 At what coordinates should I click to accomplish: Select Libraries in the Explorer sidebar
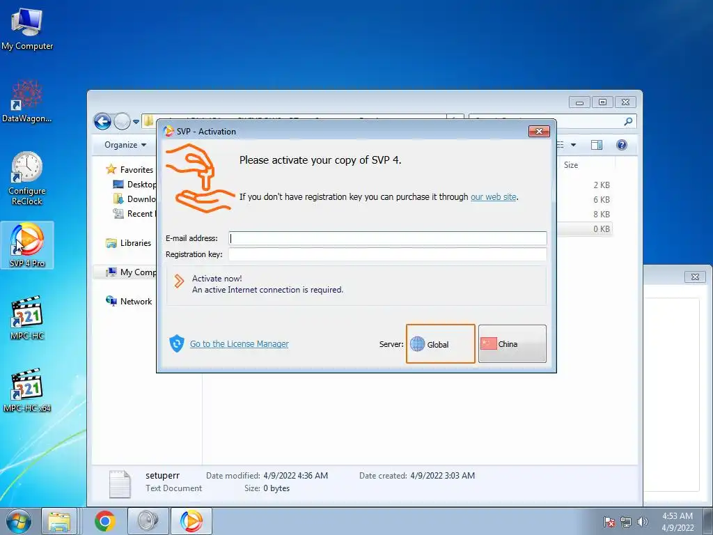[x=129, y=243]
